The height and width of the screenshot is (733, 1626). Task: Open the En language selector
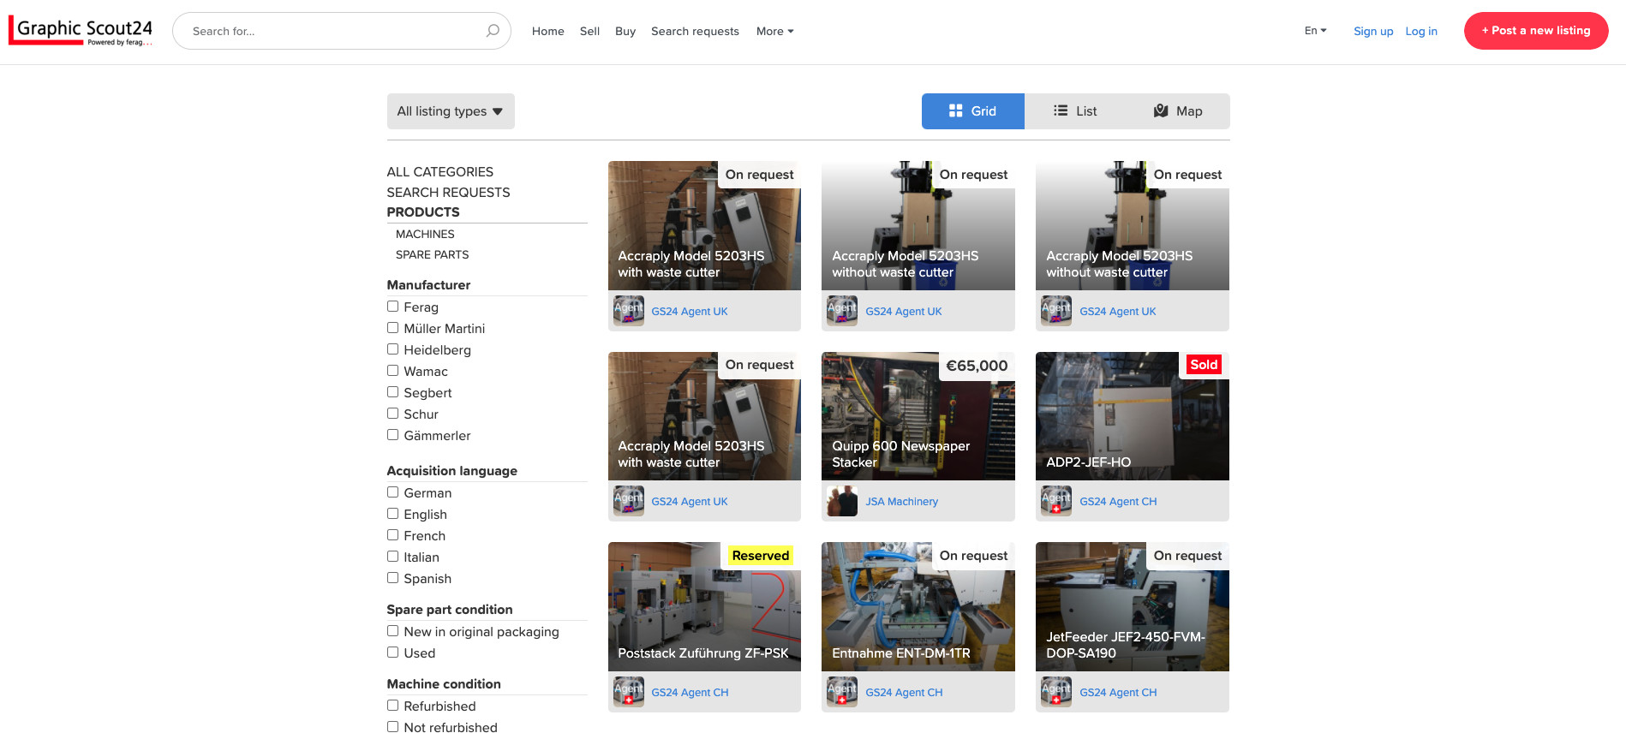[x=1315, y=30]
